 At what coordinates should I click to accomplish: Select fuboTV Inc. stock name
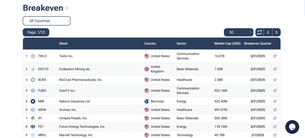point(67,91)
